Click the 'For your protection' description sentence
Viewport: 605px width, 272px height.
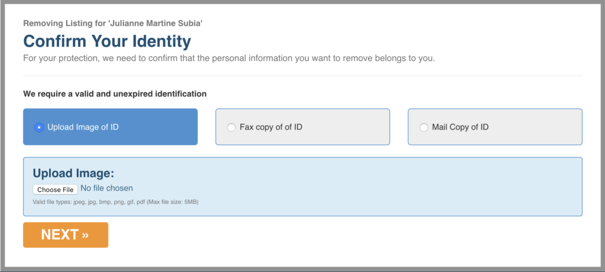pos(229,59)
